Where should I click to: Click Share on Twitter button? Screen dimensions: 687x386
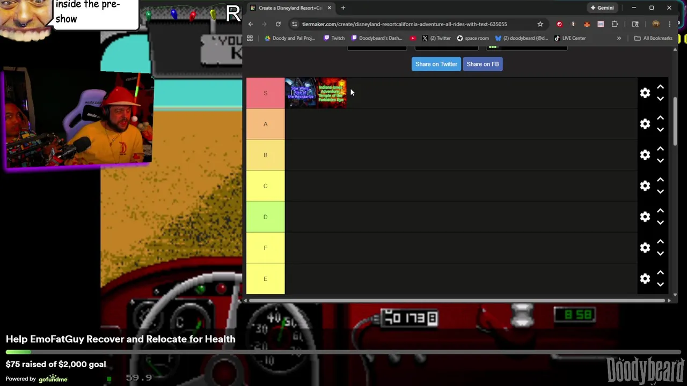pyautogui.click(x=436, y=64)
